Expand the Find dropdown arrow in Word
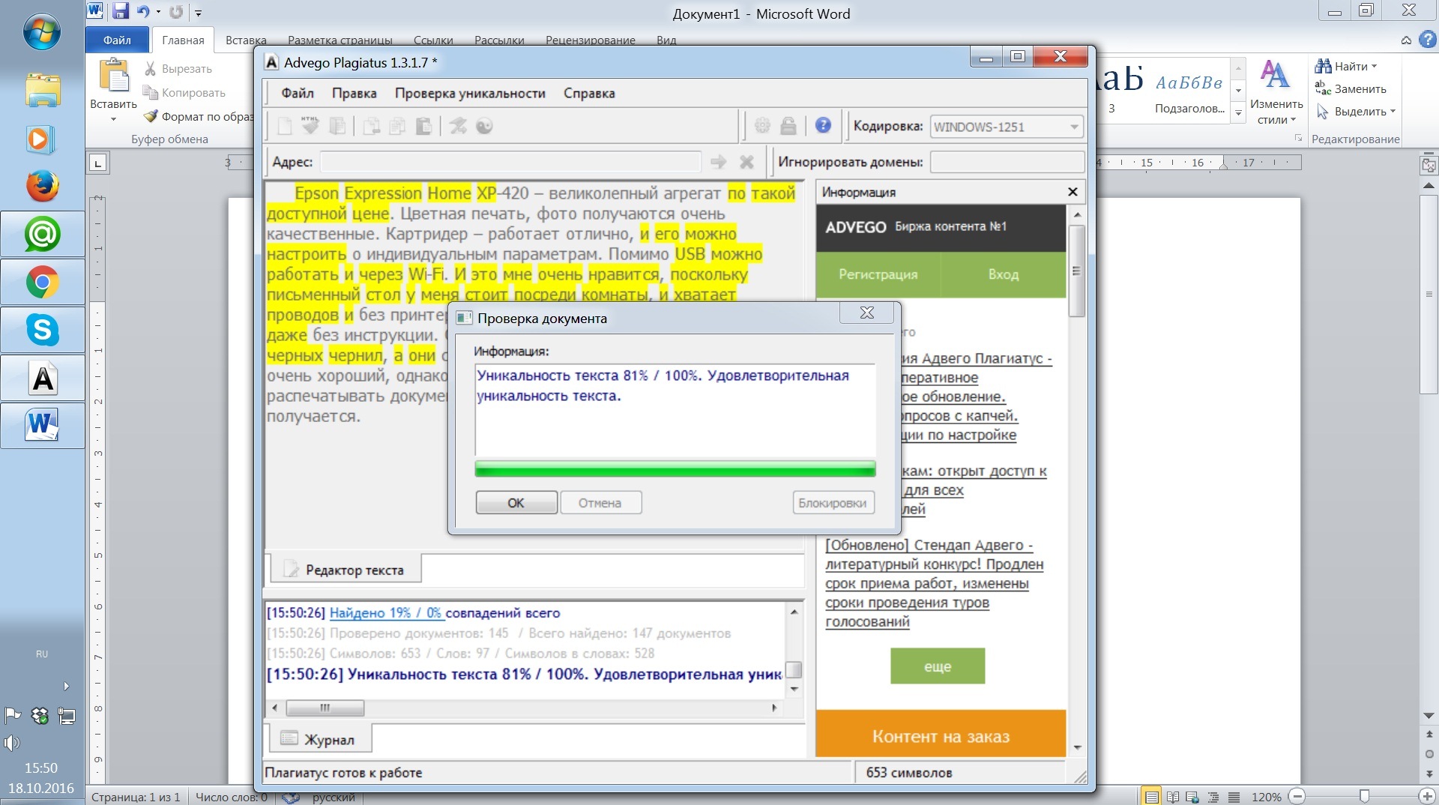This screenshot has height=805, width=1439. (x=1374, y=66)
